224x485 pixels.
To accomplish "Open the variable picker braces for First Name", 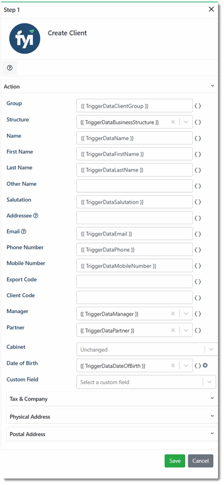I will [x=198, y=154].
